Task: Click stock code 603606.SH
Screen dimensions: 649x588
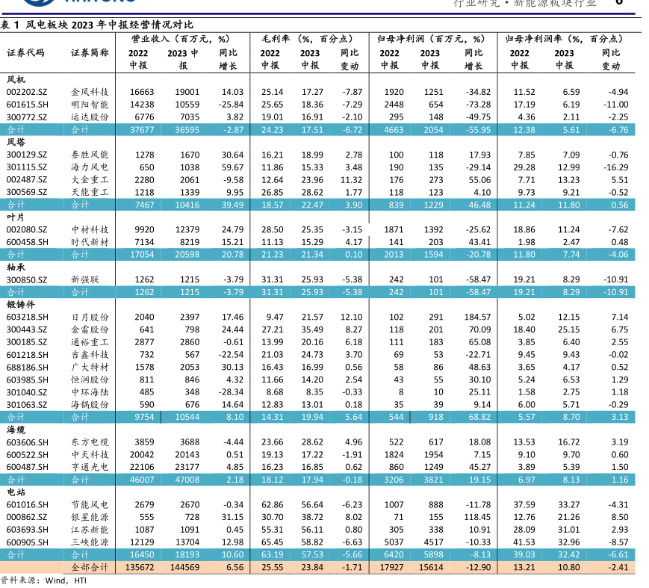Action: [x=28, y=442]
